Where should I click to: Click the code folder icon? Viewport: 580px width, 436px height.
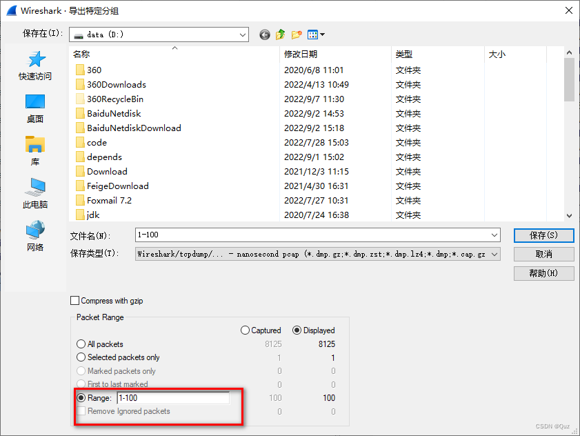click(x=80, y=142)
